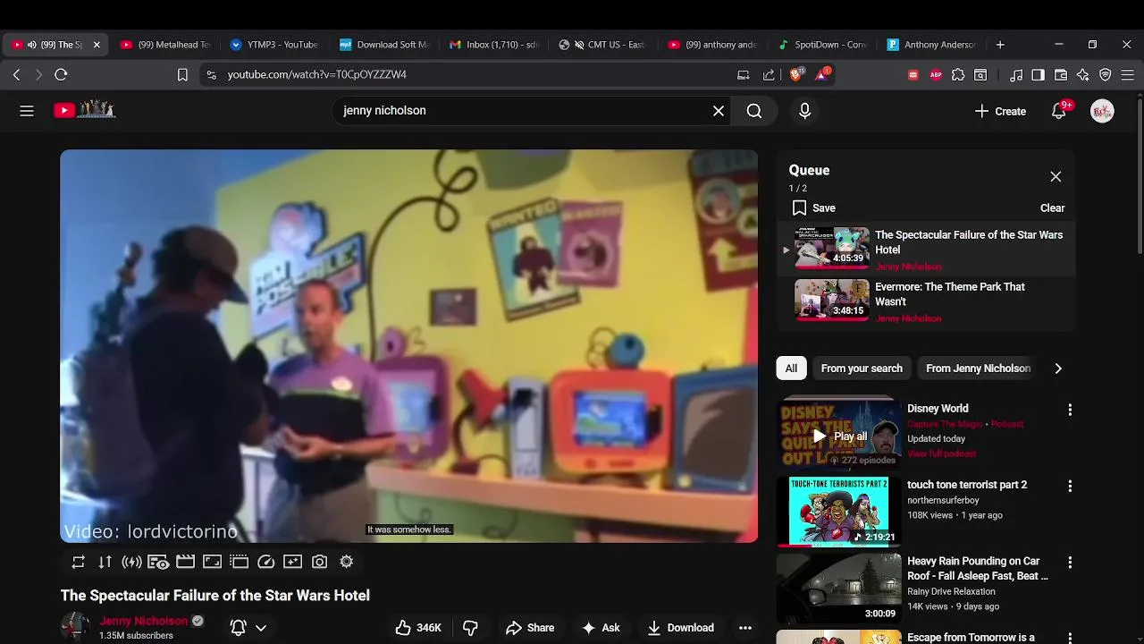Click the resize player frame icon
The width and height of the screenshot is (1144, 644).
tap(212, 562)
